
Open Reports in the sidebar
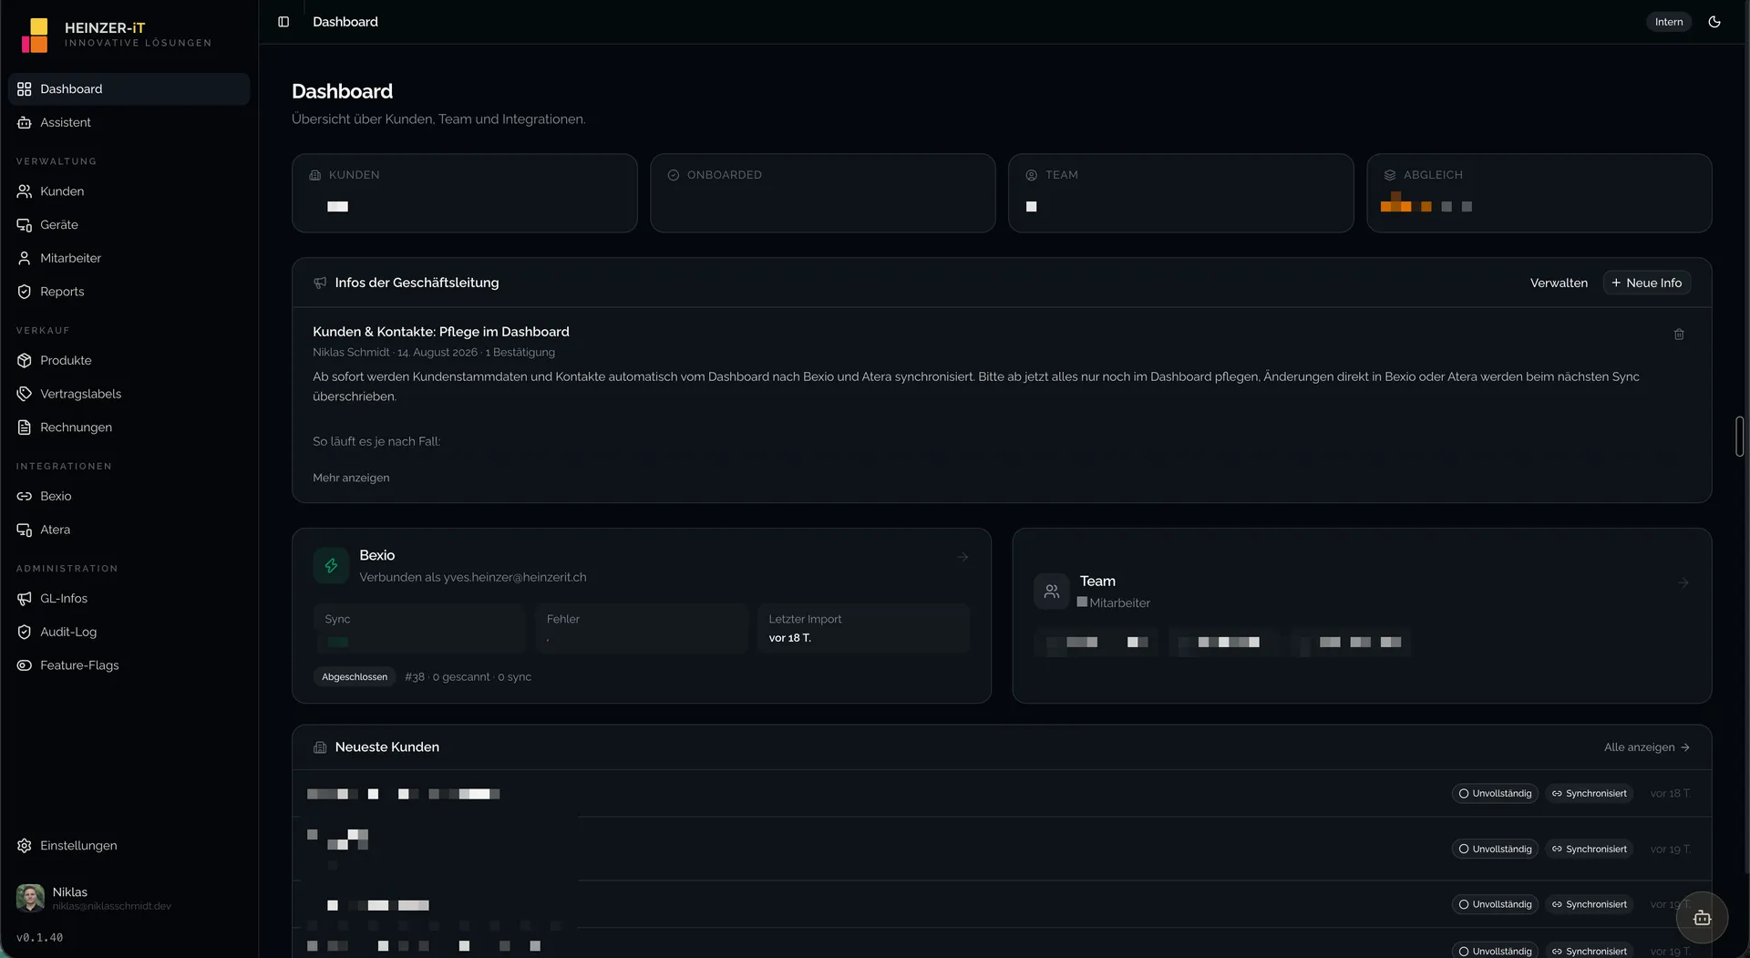pos(129,292)
